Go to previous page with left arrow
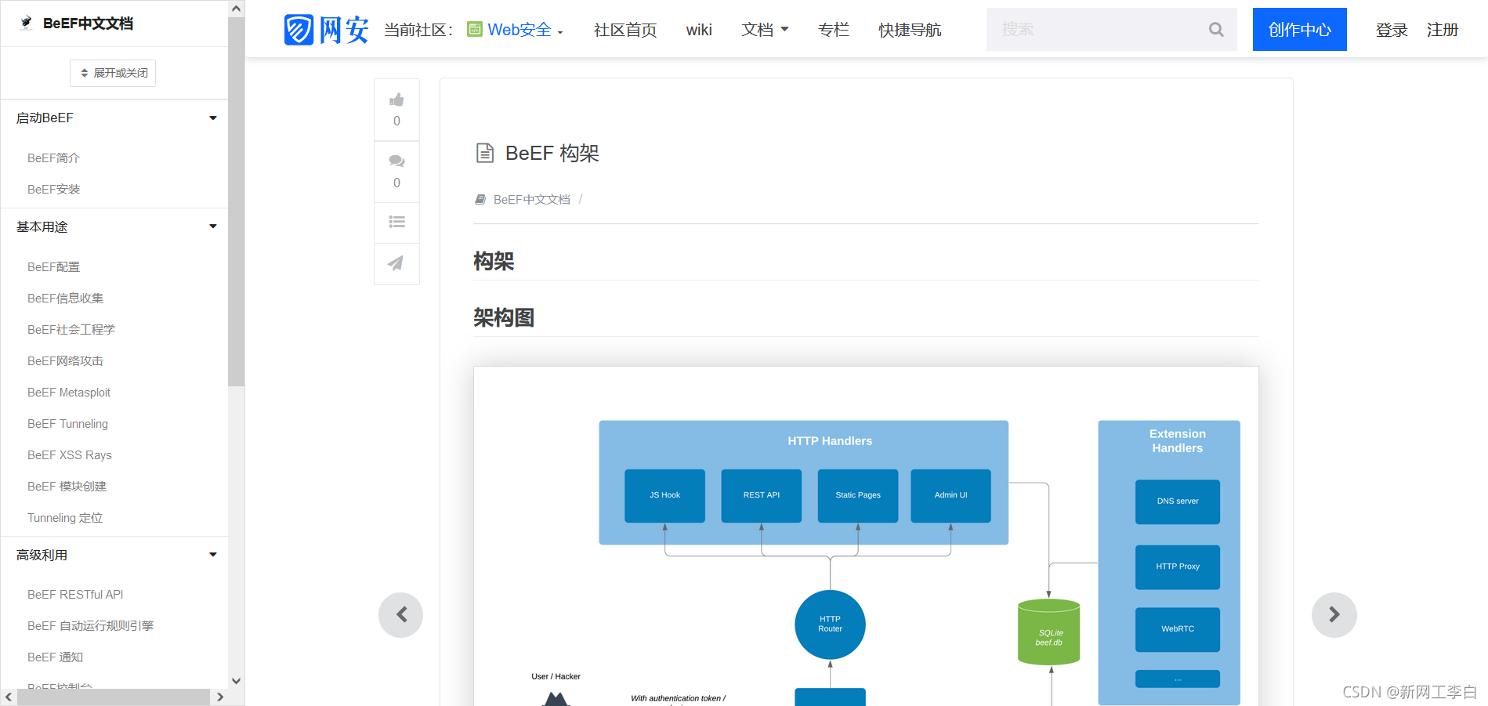Image resolution: width=1488 pixels, height=706 pixels. pyautogui.click(x=401, y=615)
